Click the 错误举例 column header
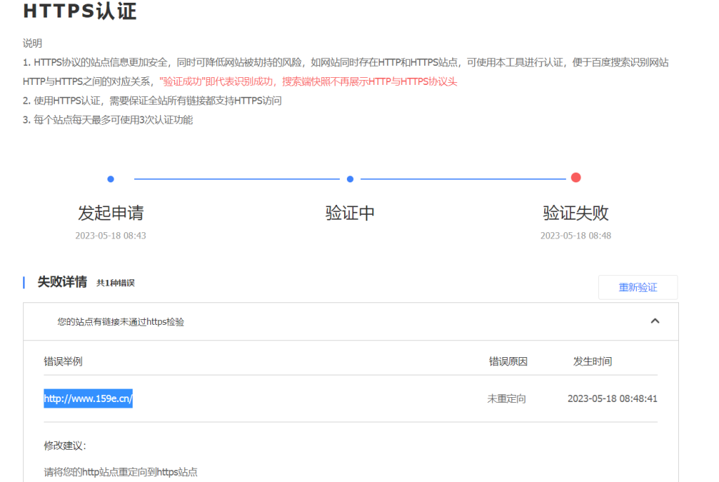 63,361
